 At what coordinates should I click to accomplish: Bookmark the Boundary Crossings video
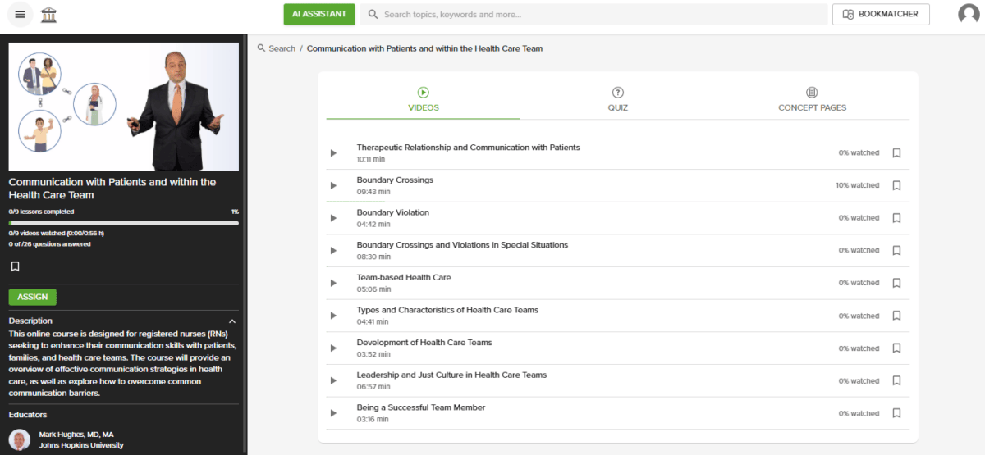tap(896, 185)
